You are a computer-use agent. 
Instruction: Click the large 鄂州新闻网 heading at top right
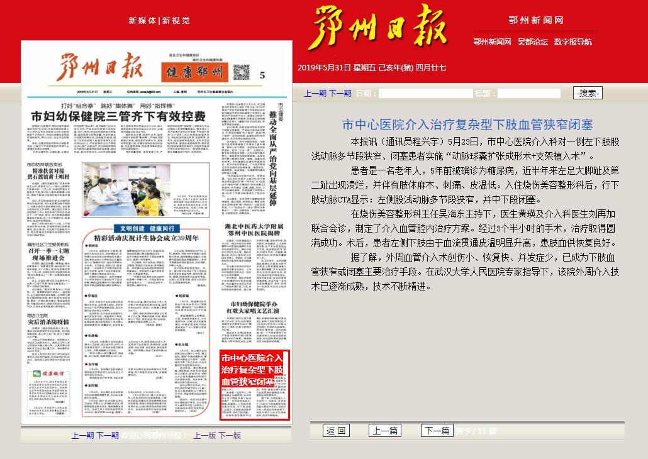[x=535, y=20]
